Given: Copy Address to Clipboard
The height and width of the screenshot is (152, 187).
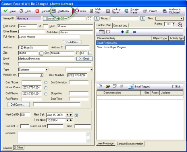Looking at the screenshot, I should click(172, 11).
